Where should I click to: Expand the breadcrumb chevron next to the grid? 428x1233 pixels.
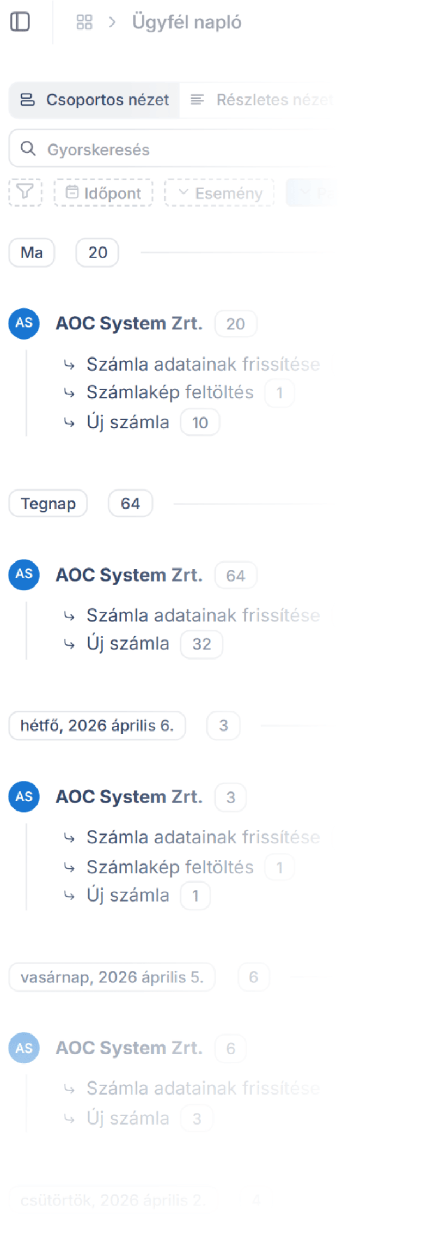point(113,22)
